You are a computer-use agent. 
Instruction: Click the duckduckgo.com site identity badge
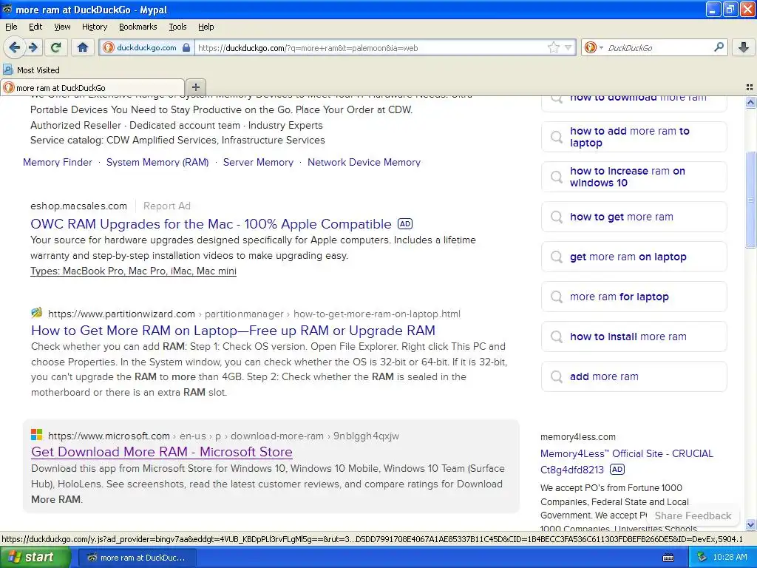pos(147,47)
